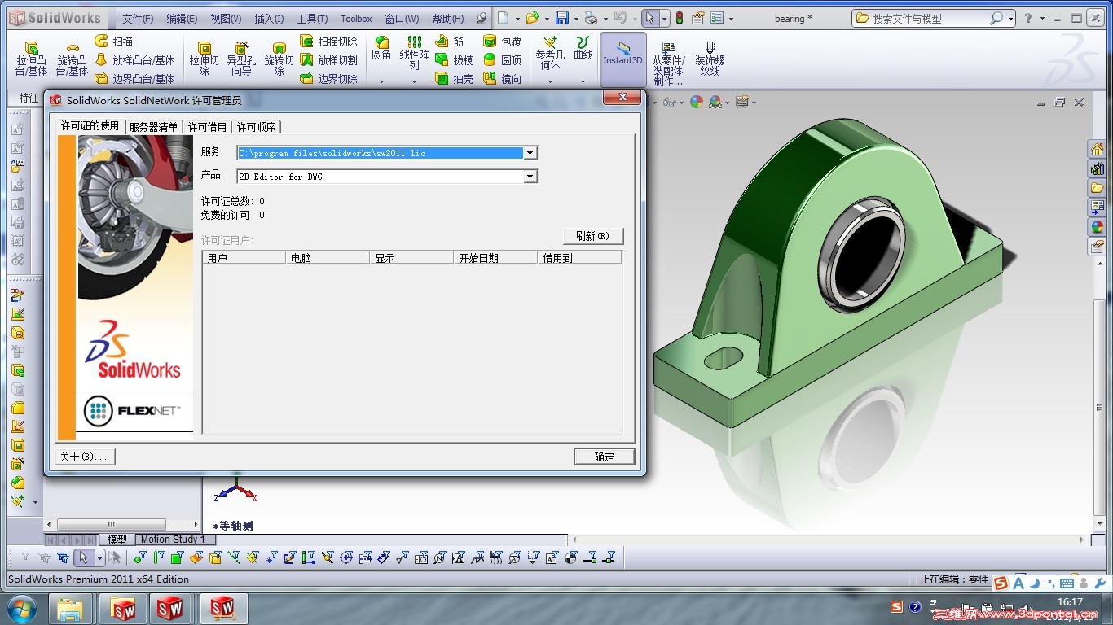
Task: Choose the 边界切除 boundary cut feature
Action: coord(328,79)
